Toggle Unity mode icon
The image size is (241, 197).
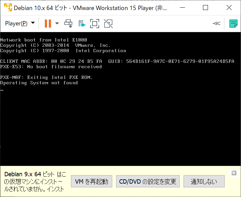pos(108,23)
